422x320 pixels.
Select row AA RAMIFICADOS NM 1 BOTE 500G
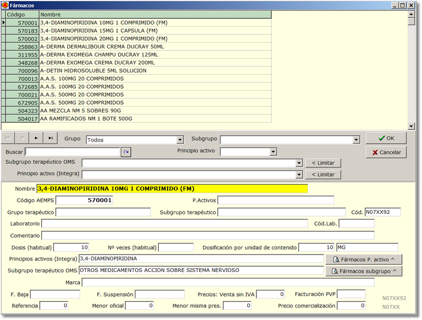click(x=136, y=118)
